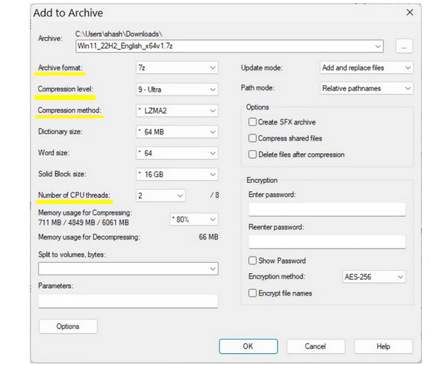Image resolution: width=448 pixels, height=365 pixels.
Task: Click the 711 MB / 4849 MB / 6061 MB text
Action: (84, 222)
